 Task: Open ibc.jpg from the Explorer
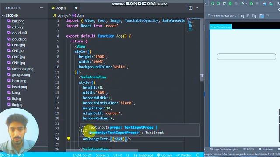pos(17,105)
